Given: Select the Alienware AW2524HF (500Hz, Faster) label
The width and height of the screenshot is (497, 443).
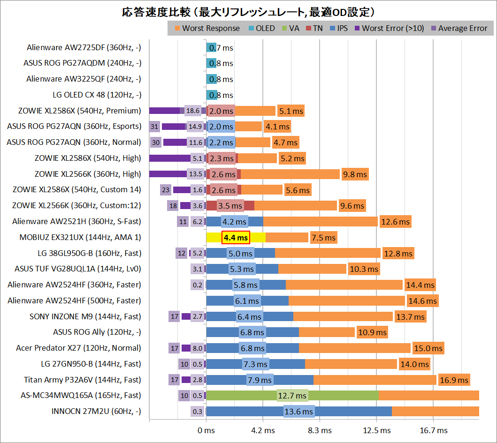Looking at the screenshot, I should pyautogui.click(x=74, y=300).
